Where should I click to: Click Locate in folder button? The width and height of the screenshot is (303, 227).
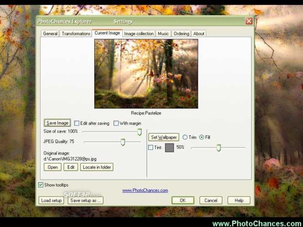click(97, 167)
